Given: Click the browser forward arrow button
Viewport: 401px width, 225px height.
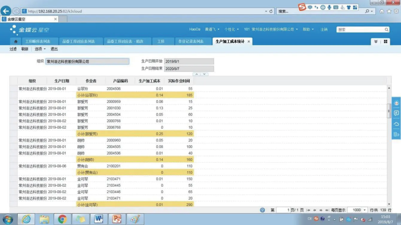Looking at the screenshot, I should point(16,11).
